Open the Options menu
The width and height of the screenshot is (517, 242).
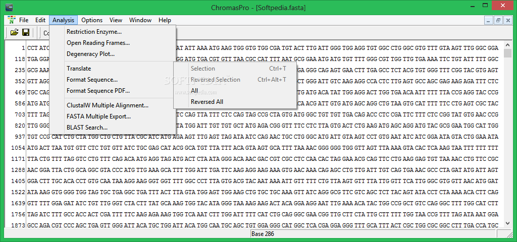[x=92, y=20]
